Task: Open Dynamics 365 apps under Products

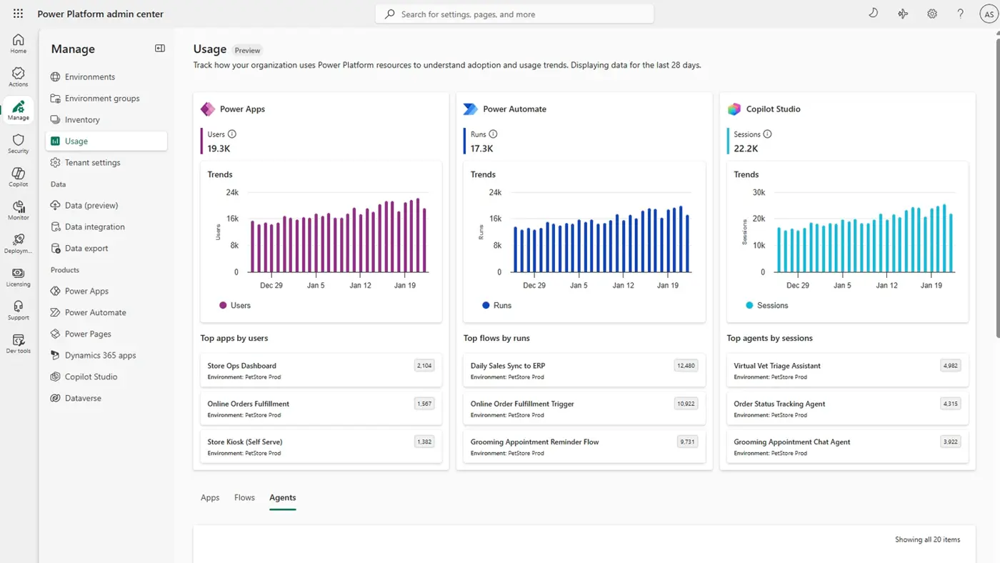Action: (106, 356)
